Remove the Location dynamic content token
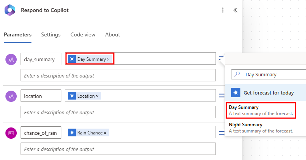Screen dimensions: 306x160 [97, 96]
